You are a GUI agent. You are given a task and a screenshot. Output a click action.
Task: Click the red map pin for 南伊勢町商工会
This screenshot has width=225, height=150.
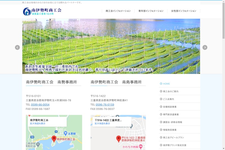click(54, 138)
